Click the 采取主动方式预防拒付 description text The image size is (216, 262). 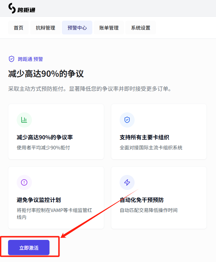click(90, 89)
